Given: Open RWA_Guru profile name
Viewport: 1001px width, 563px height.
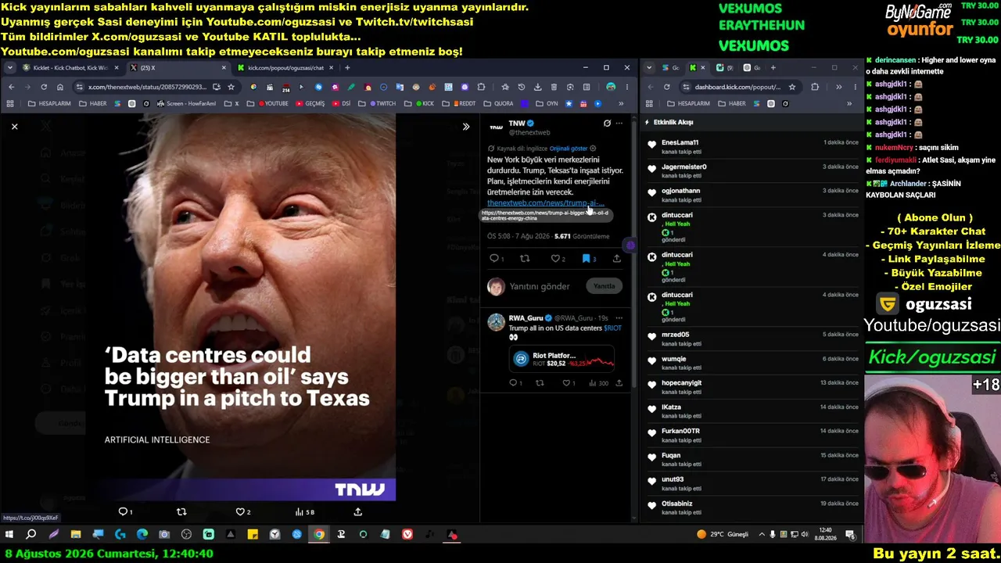Looking at the screenshot, I should pyautogui.click(x=526, y=318).
